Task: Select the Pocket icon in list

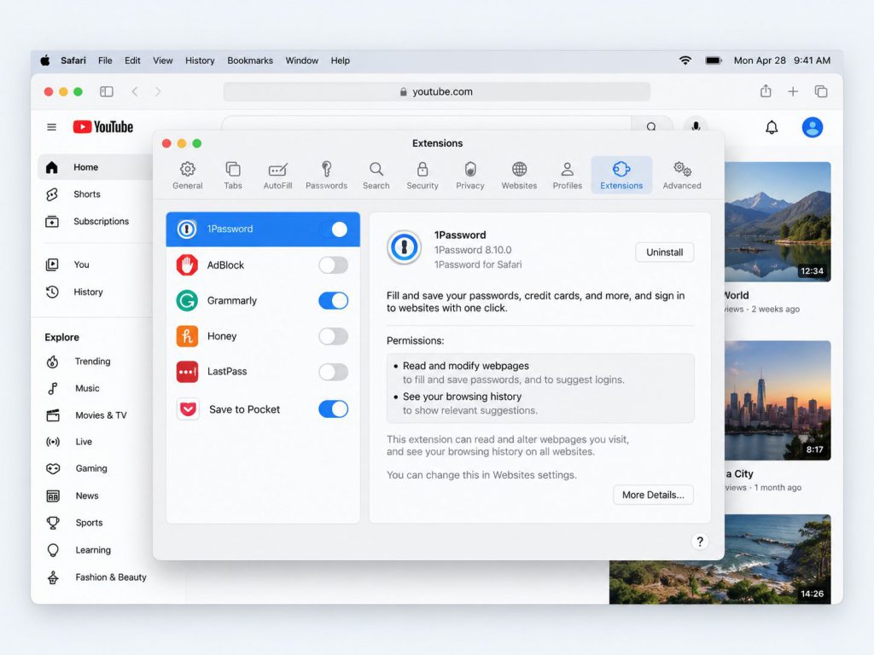Action: 188,409
